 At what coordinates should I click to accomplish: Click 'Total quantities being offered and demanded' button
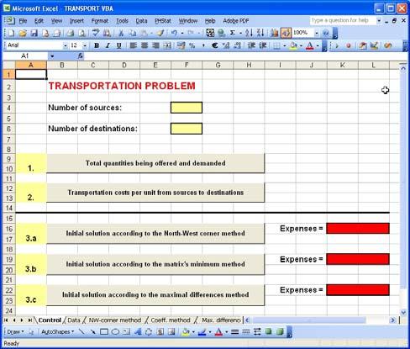[x=155, y=163]
